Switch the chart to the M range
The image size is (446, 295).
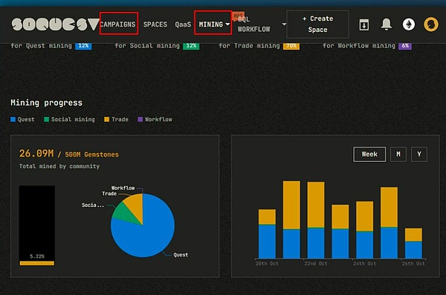point(398,154)
